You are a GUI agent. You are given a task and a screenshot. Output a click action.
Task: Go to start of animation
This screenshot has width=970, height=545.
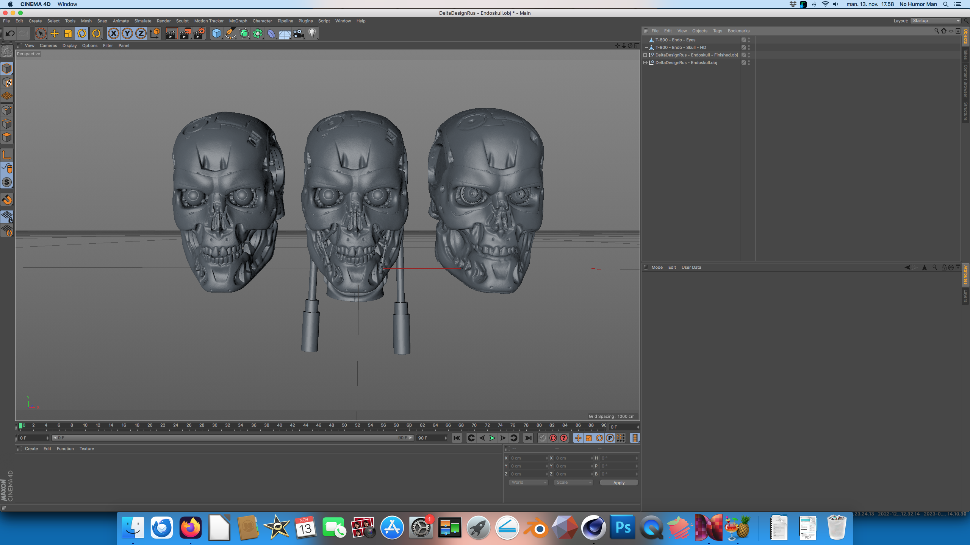(x=457, y=438)
